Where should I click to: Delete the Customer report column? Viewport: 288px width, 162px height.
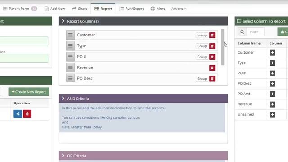[212, 35]
